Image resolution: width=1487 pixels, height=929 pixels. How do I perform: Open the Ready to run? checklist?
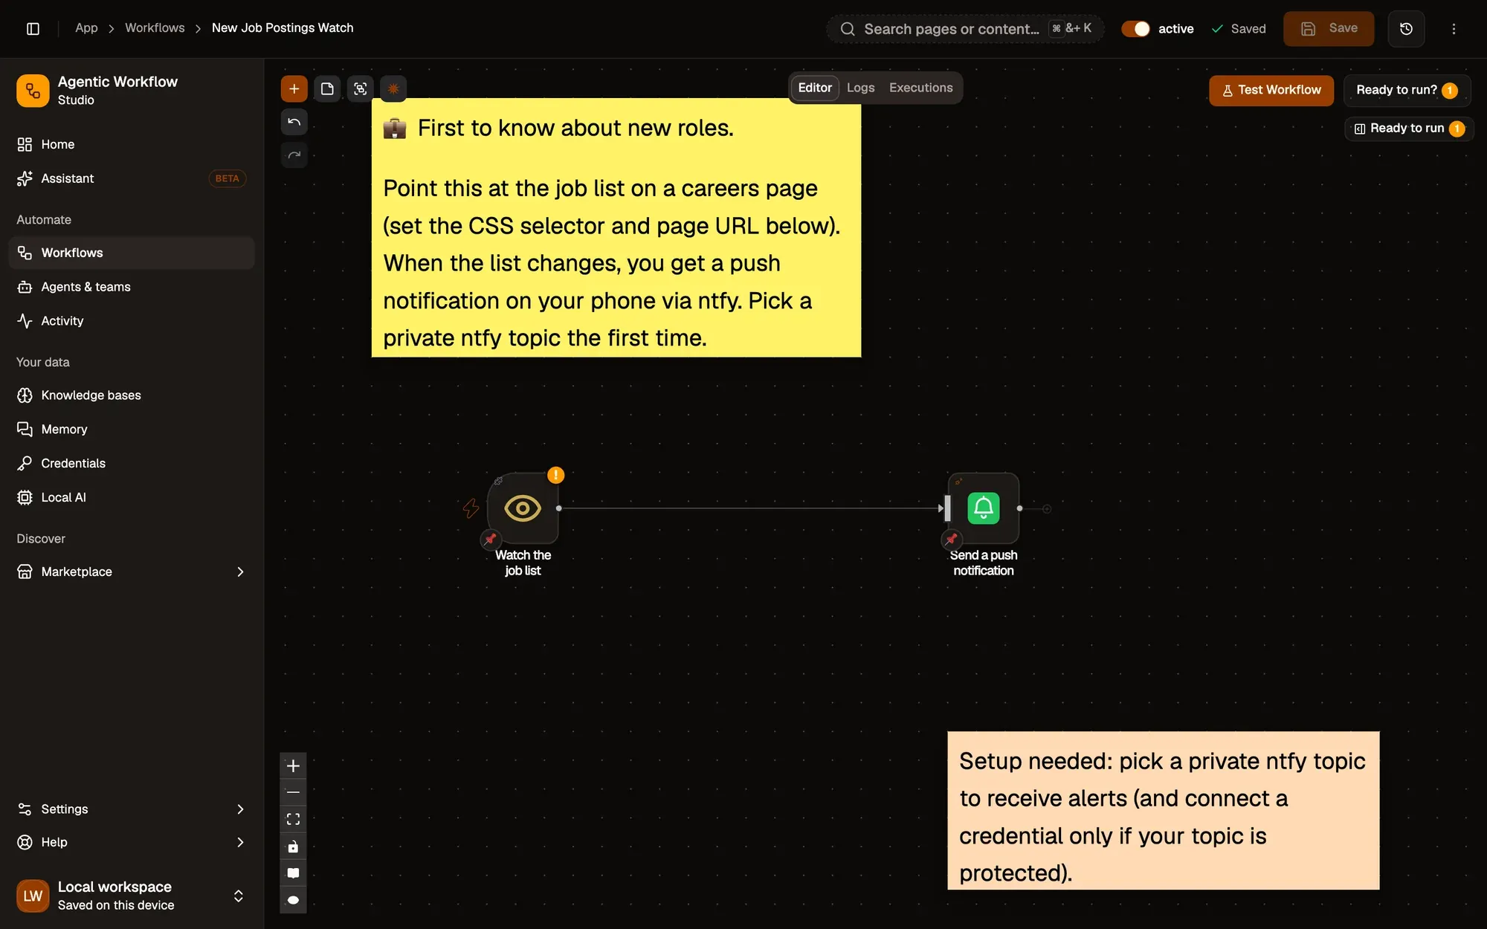(1406, 90)
